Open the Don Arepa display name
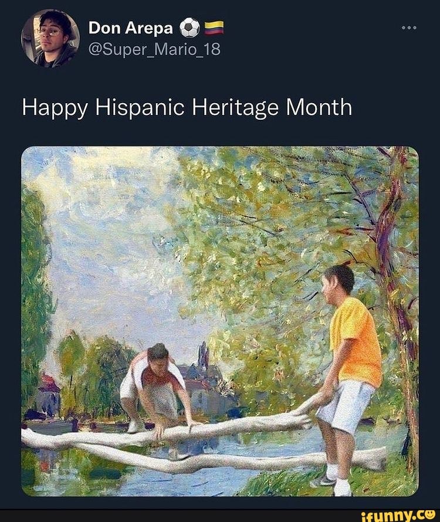The image size is (440, 522). 130,28
